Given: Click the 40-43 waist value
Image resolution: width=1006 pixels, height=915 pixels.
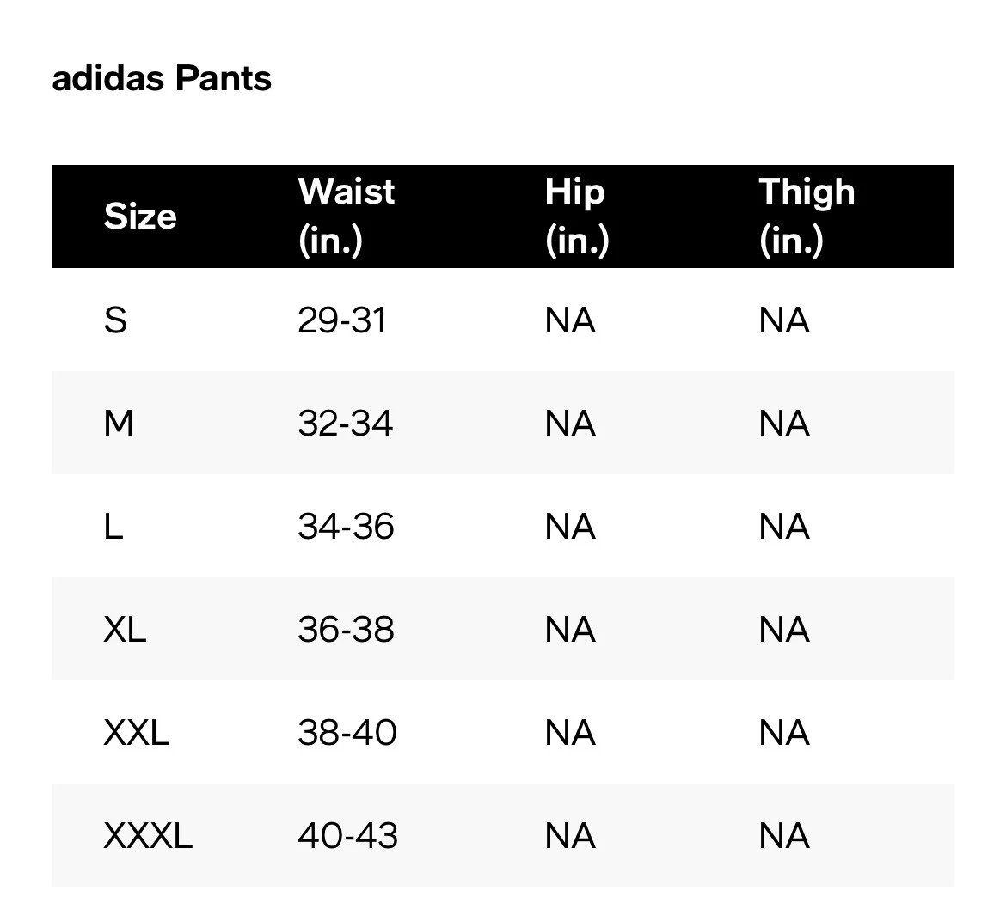Looking at the screenshot, I should pyautogui.click(x=347, y=835).
